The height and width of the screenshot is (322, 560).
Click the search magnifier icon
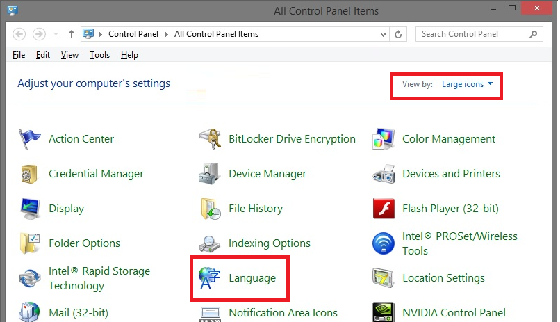(533, 34)
